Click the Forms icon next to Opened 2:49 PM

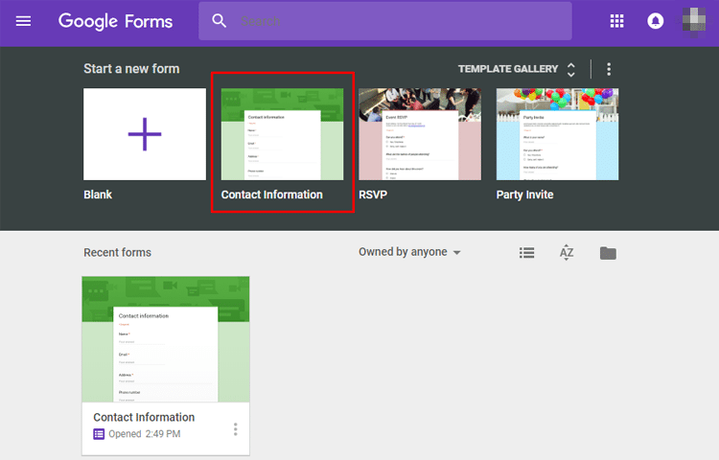(99, 434)
